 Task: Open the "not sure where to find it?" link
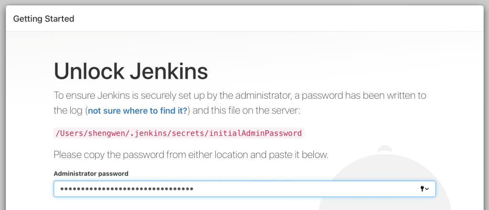138,111
